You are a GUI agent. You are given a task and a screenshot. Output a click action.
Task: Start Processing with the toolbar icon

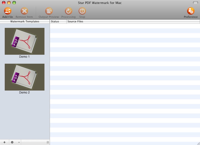click(x=68, y=11)
